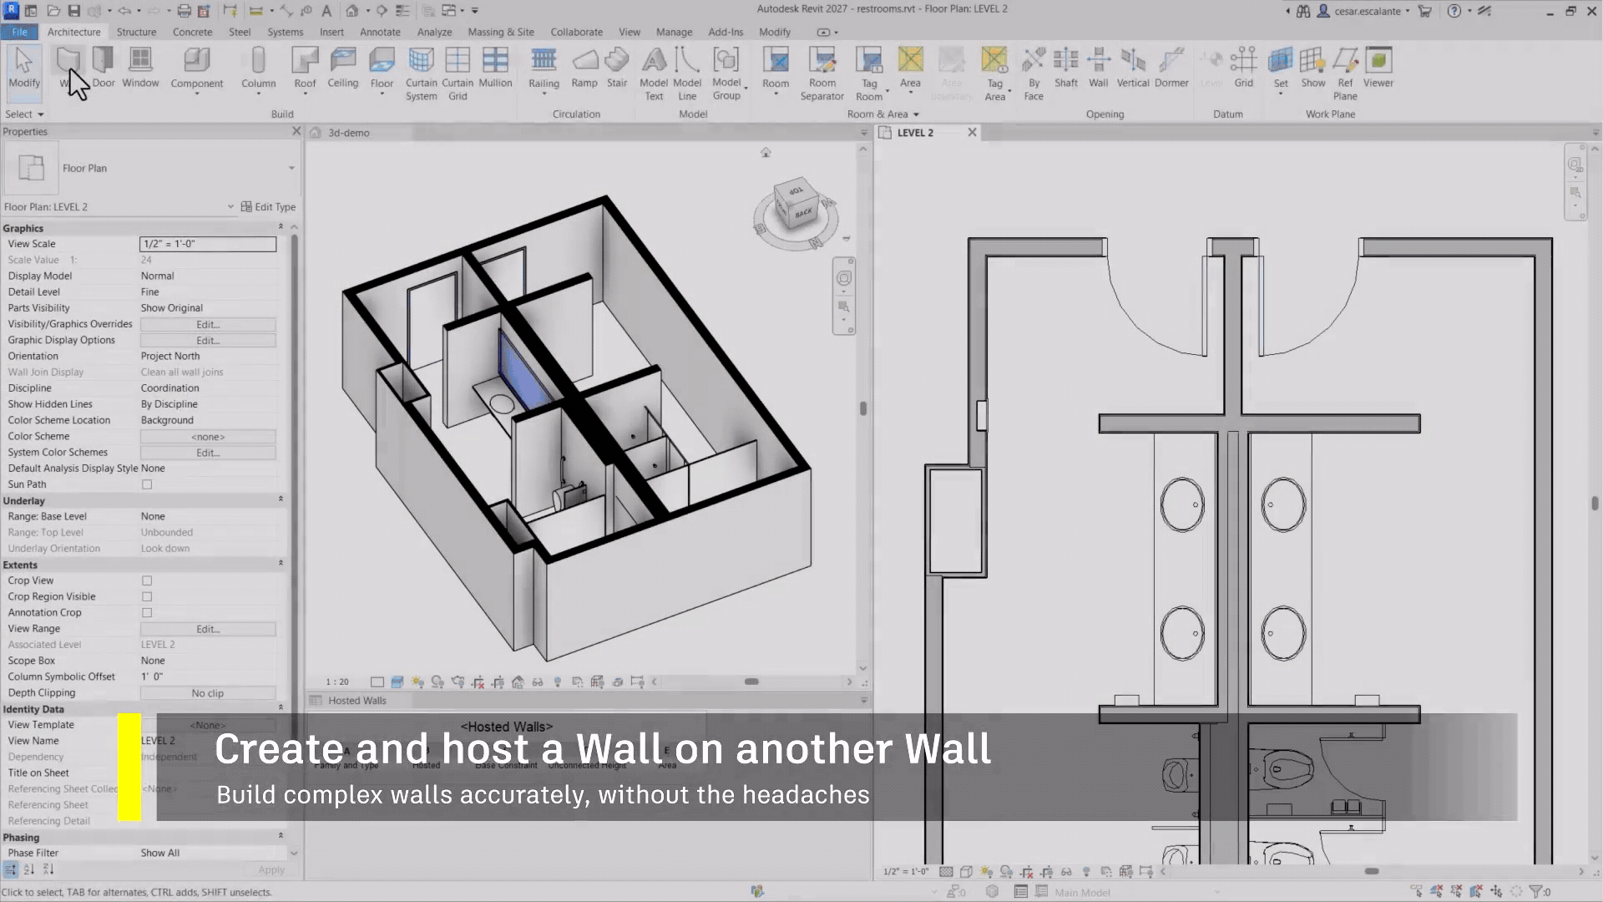This screenshot has height=902, width=1603.
Task: Switch to the 3d-demo view tab
Action: click(348, 133)
